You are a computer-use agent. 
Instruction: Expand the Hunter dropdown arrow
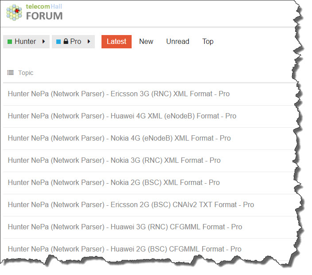click(x=43, y=41)
